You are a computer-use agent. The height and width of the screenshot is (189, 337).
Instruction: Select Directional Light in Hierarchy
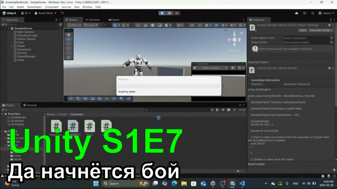27,36
